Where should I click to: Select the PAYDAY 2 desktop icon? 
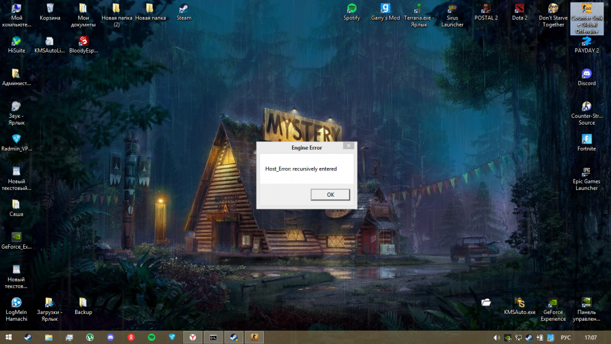587,45
